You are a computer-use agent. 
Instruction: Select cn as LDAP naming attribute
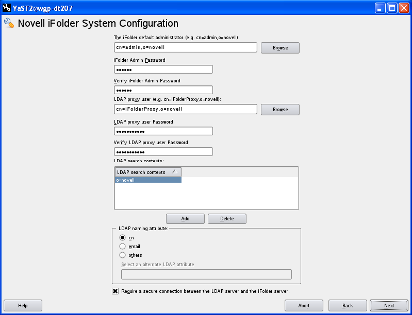122,238
